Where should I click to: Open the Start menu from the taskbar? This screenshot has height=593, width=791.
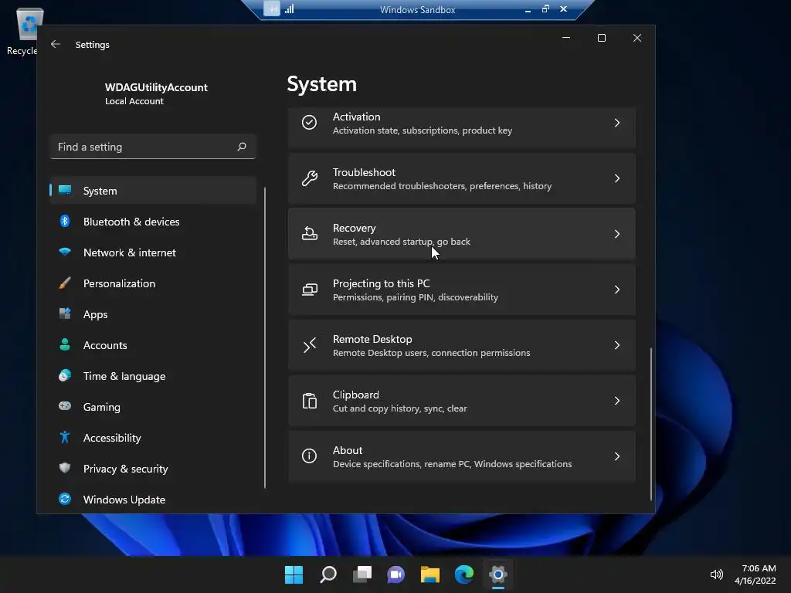pyautogui.click(x=294, y=574)
